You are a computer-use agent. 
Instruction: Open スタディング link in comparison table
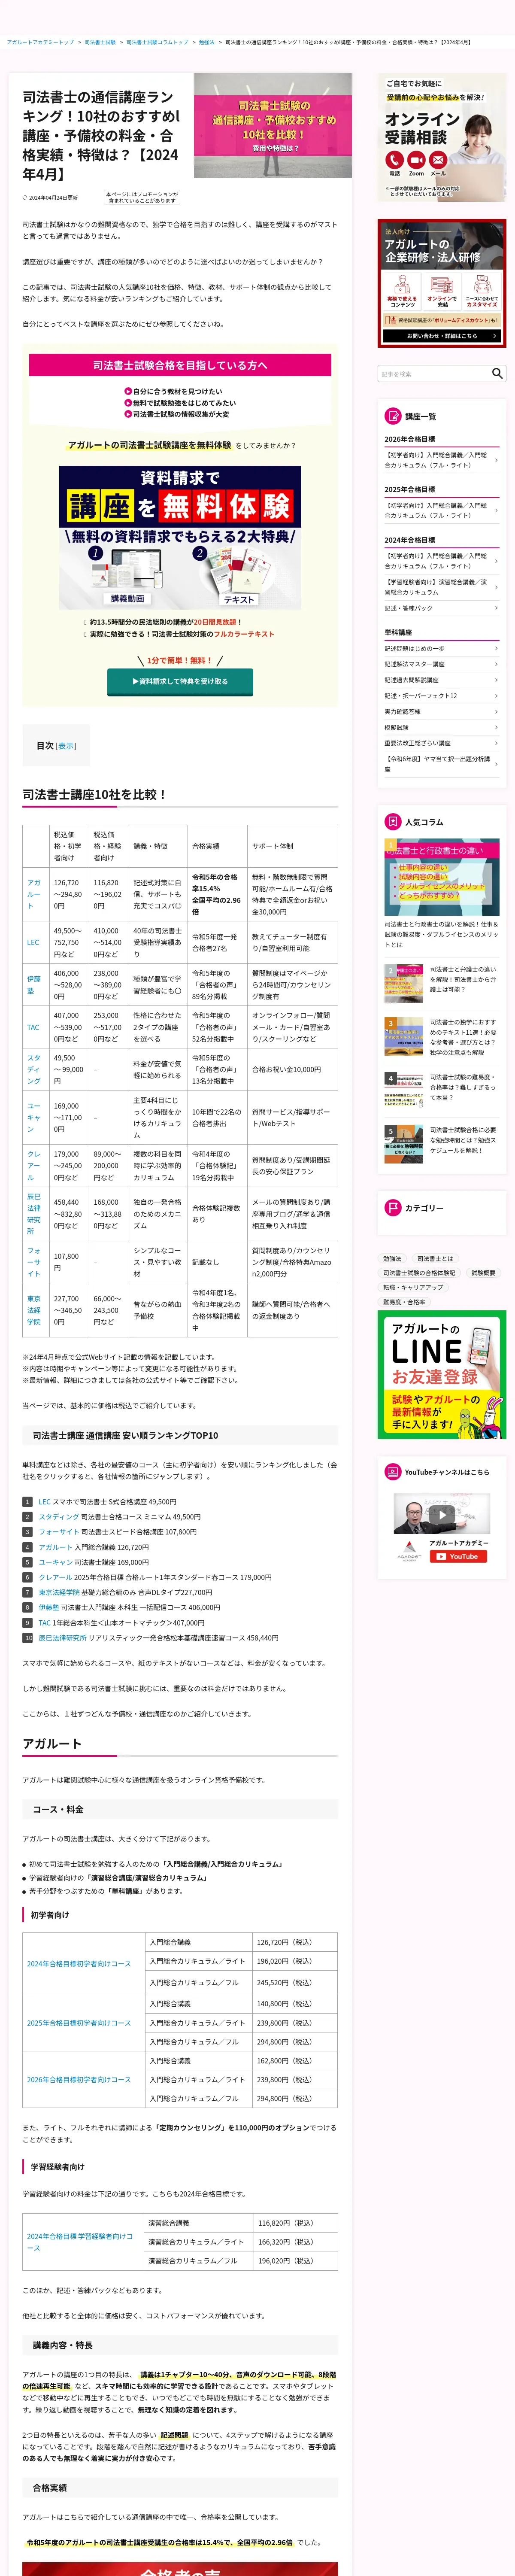34,1069
